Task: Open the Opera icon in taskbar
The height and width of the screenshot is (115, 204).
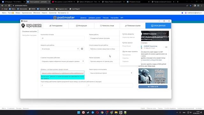Action: [97, 112]
